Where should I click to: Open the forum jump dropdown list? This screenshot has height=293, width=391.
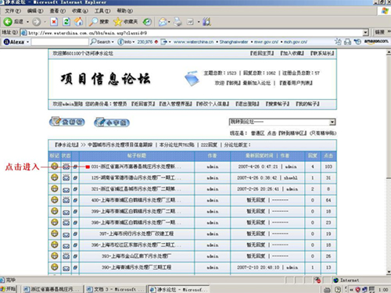(x=282, y=122)
